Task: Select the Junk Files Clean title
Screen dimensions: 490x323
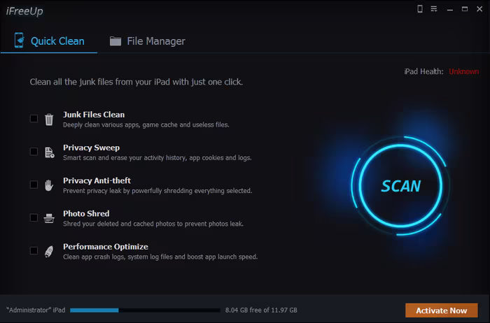Action: (94, 115)
